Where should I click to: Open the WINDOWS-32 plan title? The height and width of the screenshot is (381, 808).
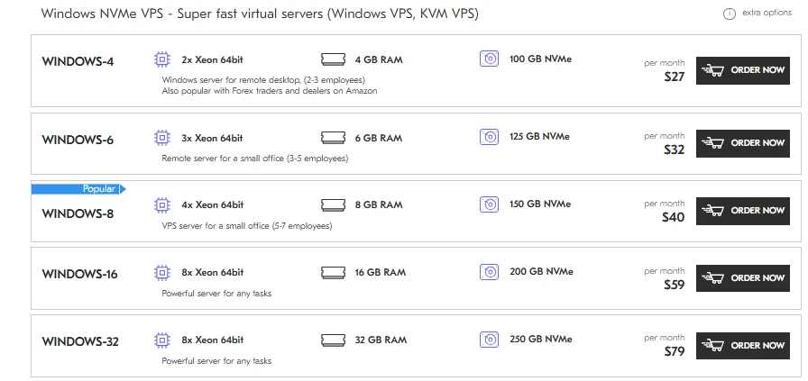point(80,341)
